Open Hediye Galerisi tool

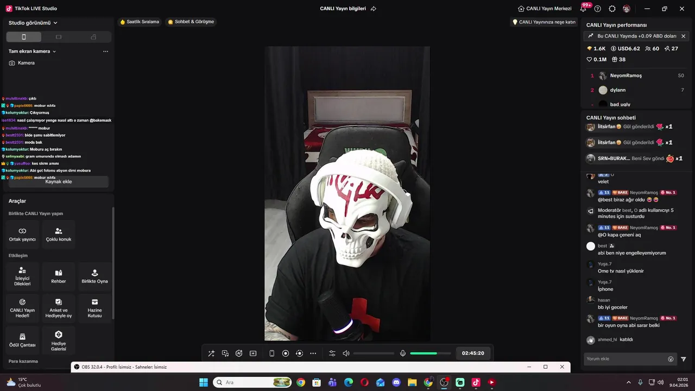point(59,340)
